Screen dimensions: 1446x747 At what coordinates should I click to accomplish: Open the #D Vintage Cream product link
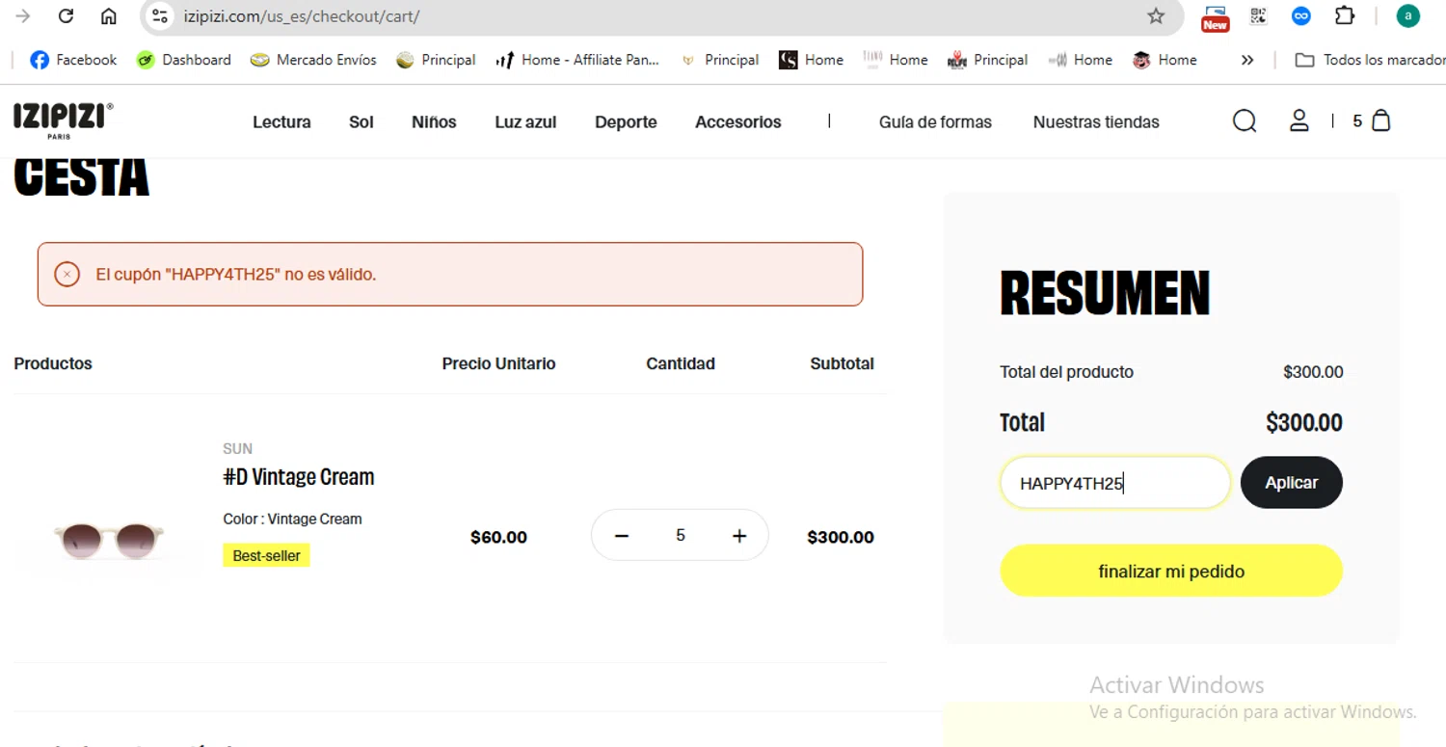pos(299,477)
